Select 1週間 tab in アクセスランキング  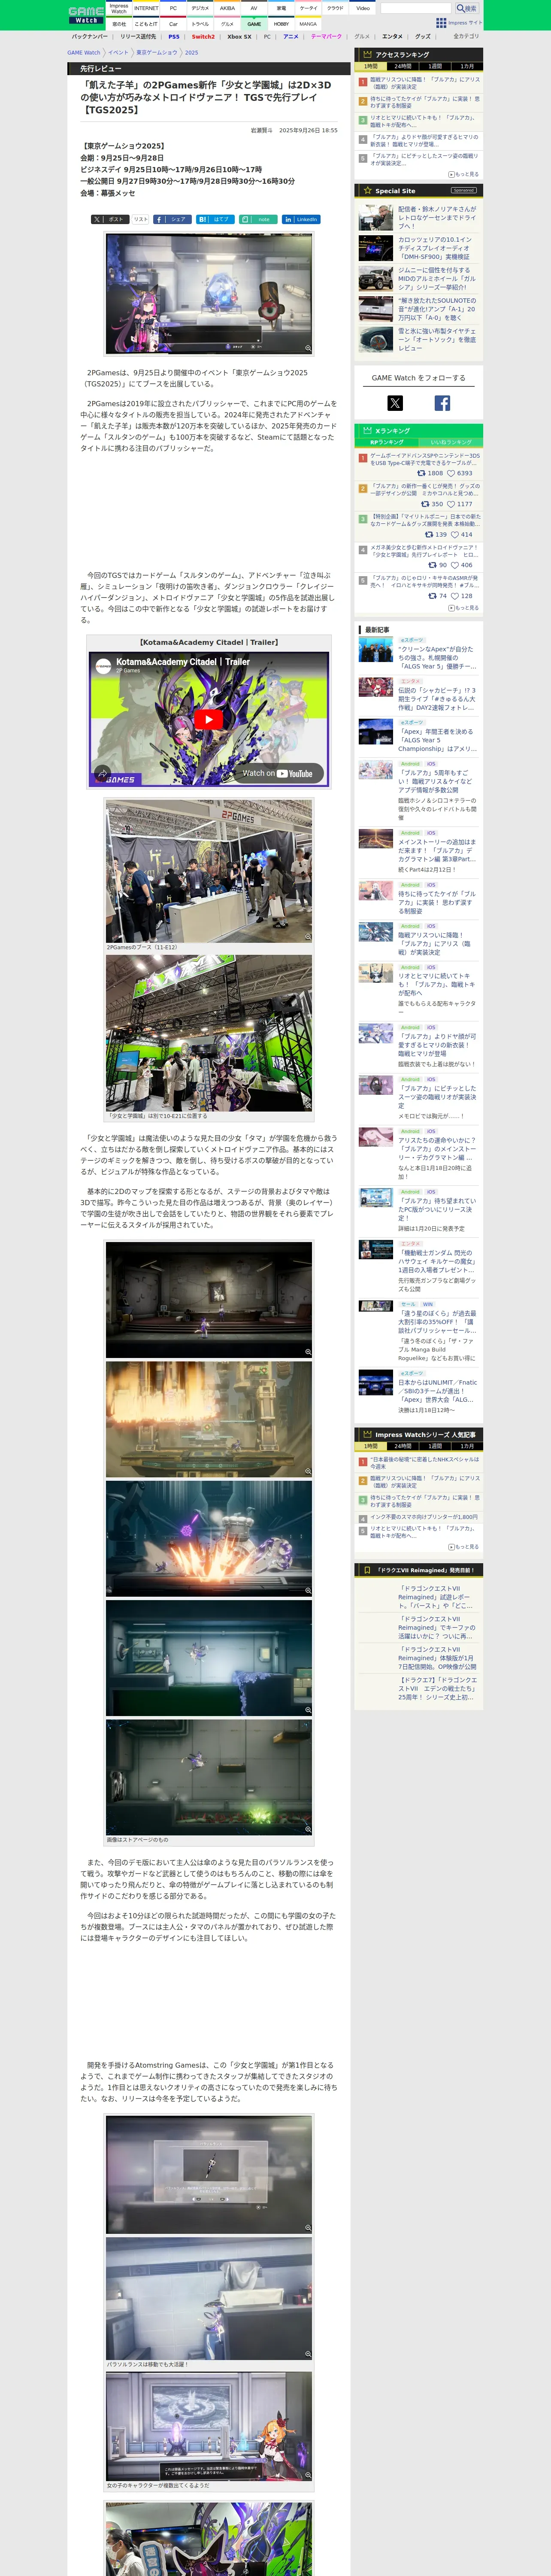(435, 66)
